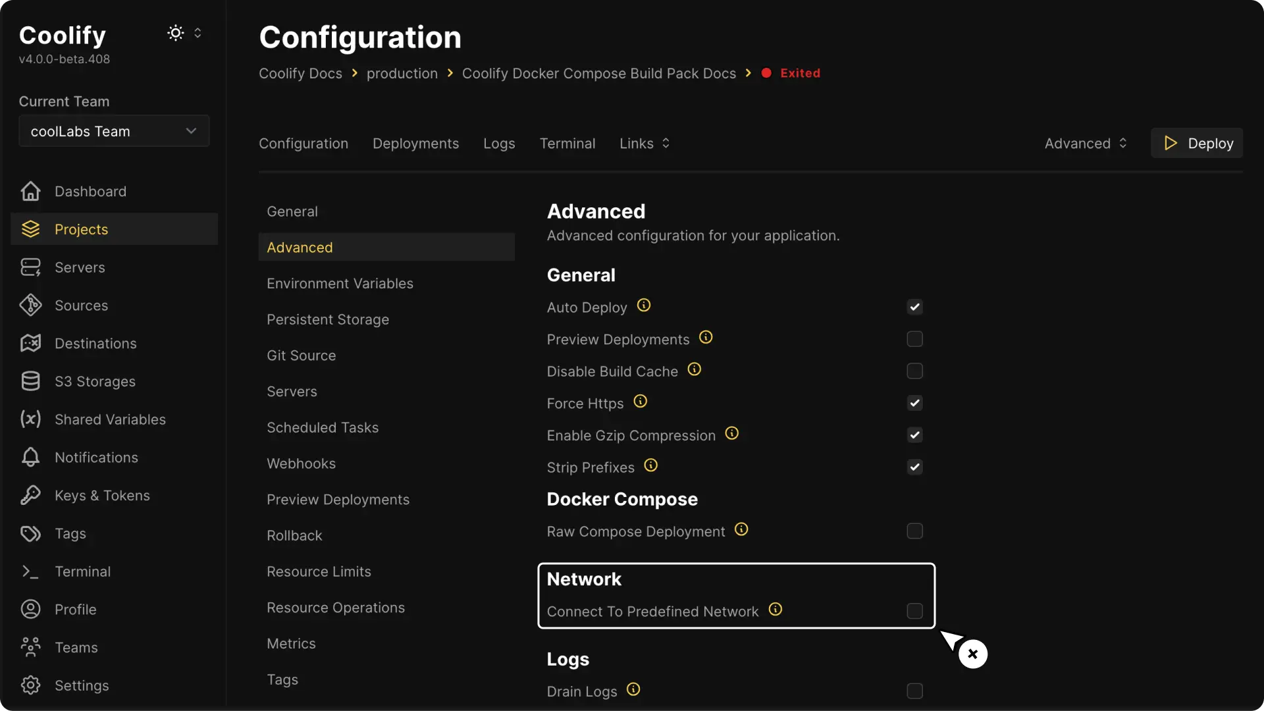Select Persistent Storage in configuration menu
The height and width of the screenshot is (711, 1264).
[x=327, y=319]
